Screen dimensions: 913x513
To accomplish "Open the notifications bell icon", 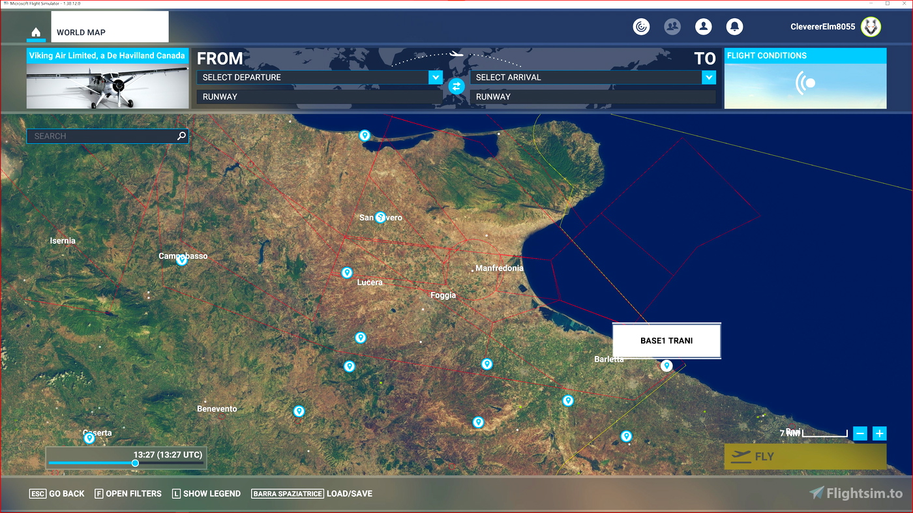I will click(x=734, y=27).
